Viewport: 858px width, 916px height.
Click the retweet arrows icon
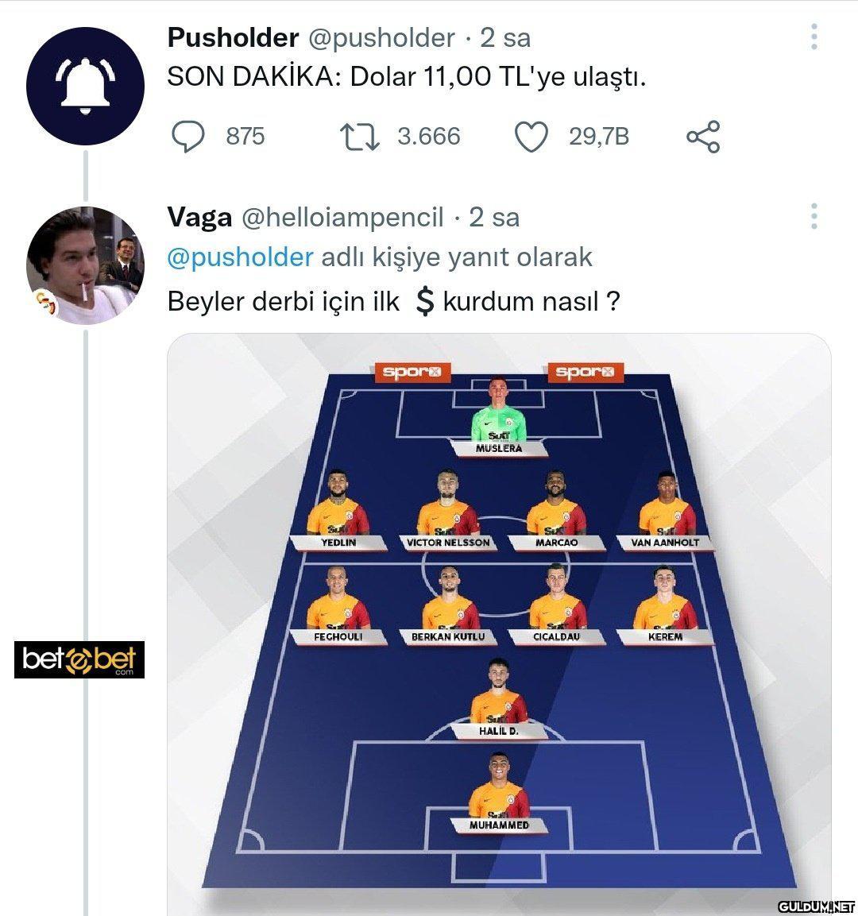(x=361, y=136)
